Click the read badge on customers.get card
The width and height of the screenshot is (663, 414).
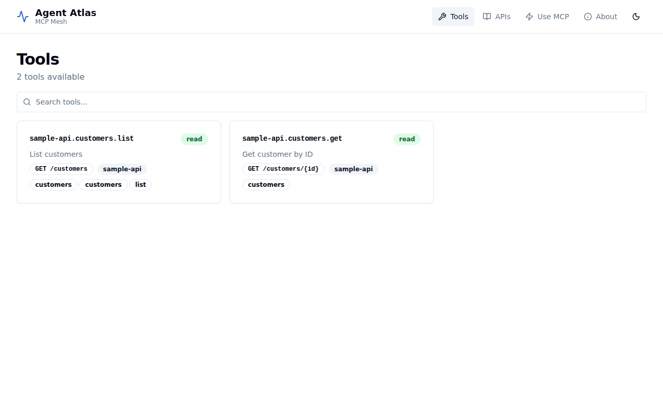coord(407,139)
